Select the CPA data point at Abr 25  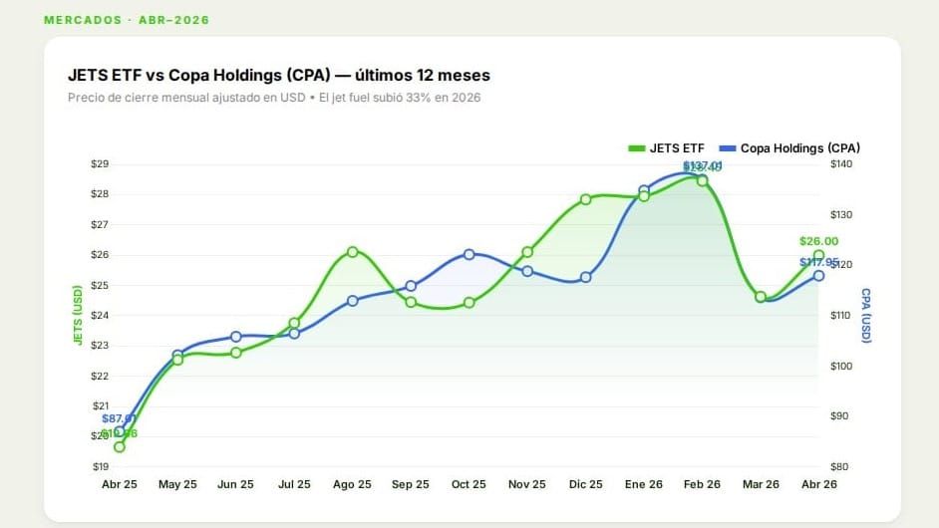tap(120, 431)
